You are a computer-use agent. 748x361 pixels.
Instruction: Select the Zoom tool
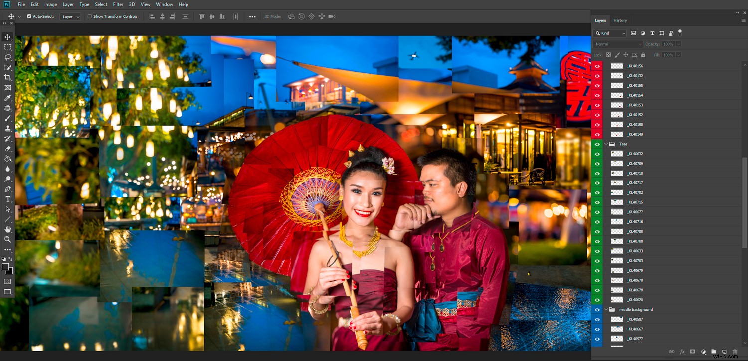[7, 239]
